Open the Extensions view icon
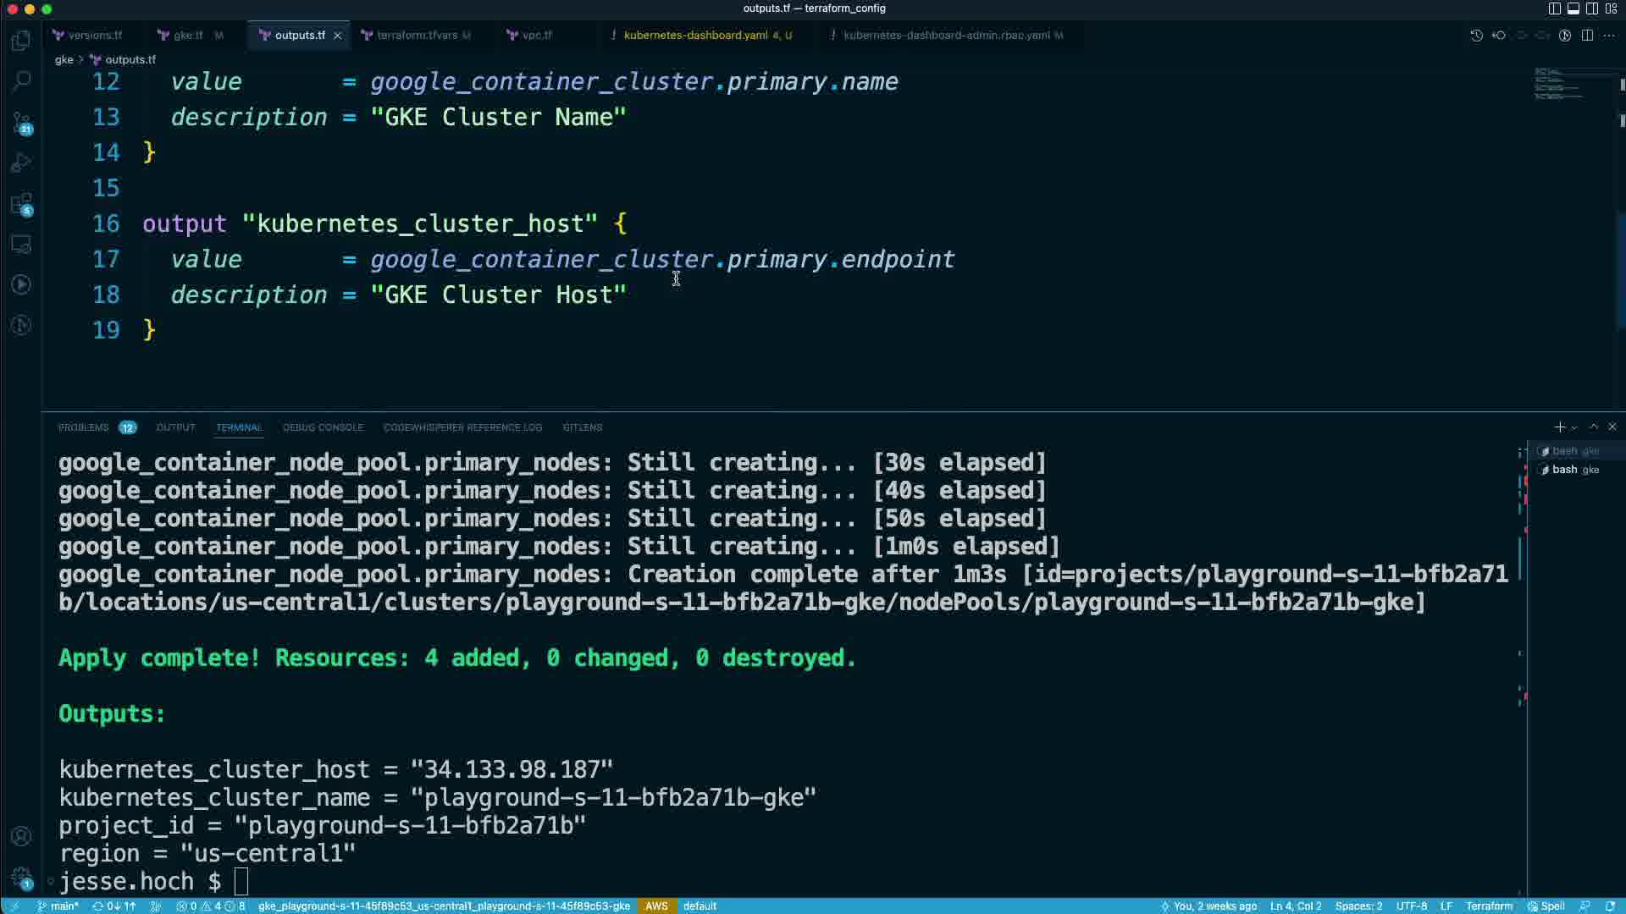 [21, 204]
